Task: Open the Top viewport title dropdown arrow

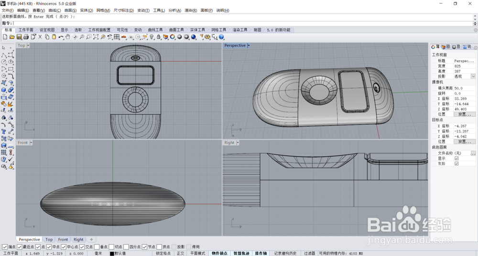Action: [28, 46]
